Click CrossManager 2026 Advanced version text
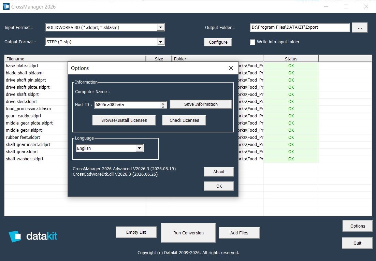 pos(124,169)
